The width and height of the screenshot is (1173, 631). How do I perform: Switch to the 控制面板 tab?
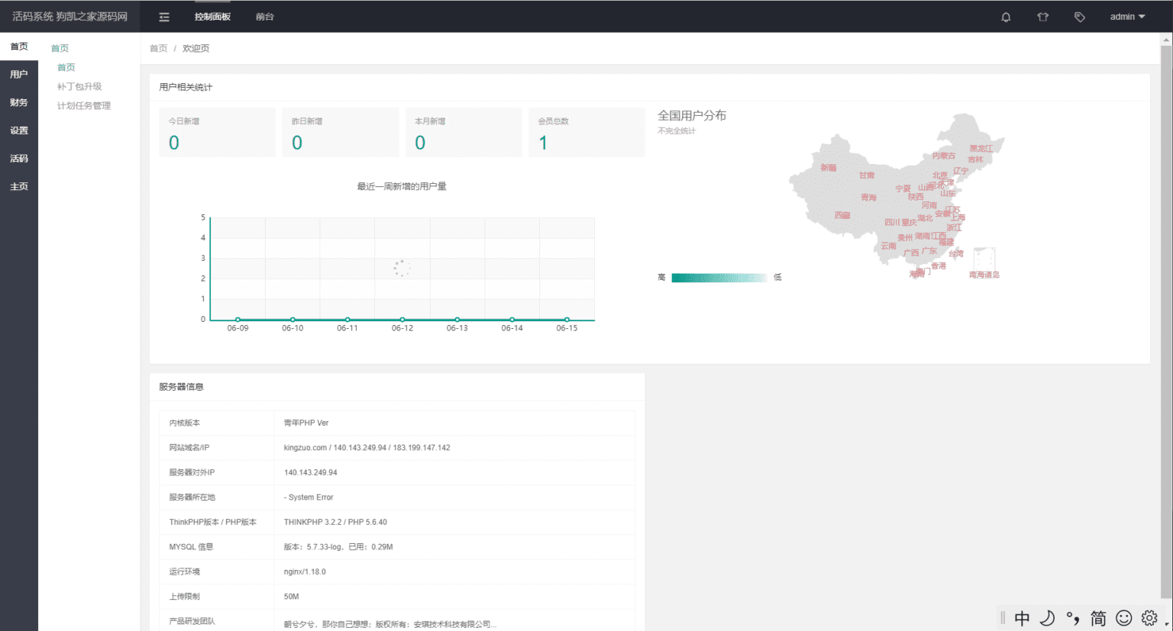212,17
